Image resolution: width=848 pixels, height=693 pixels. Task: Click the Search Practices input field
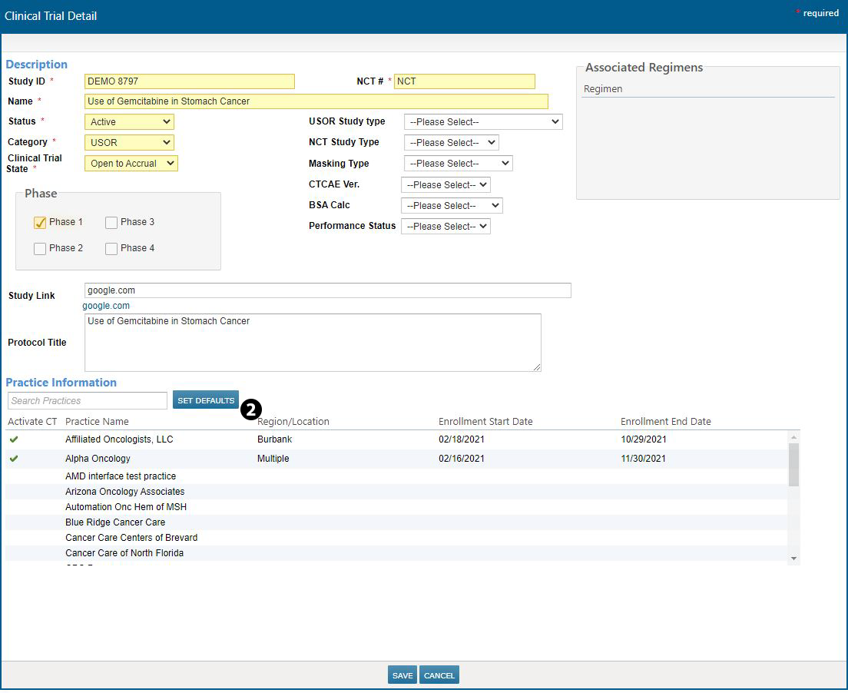[x=87, y=400]
